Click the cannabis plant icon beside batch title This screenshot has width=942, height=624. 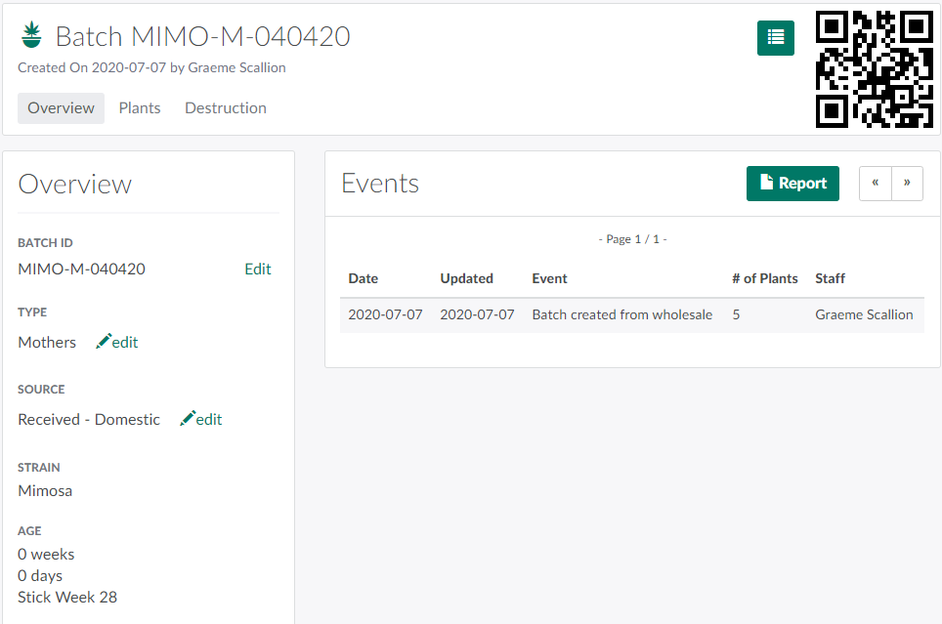(x=32, y=36)
